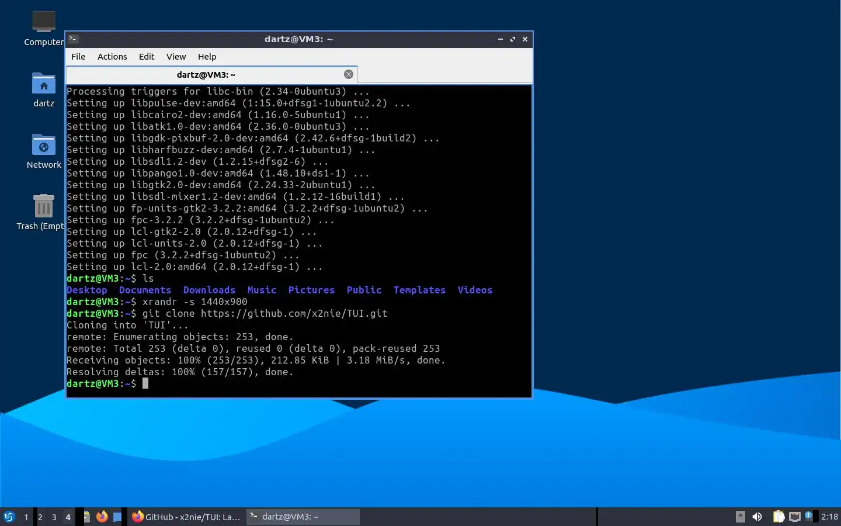Select the dartz@VM3: ~ terminal tab

212,75
